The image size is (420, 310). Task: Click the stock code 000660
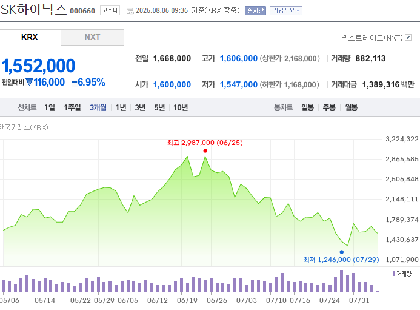coord(82,11)
